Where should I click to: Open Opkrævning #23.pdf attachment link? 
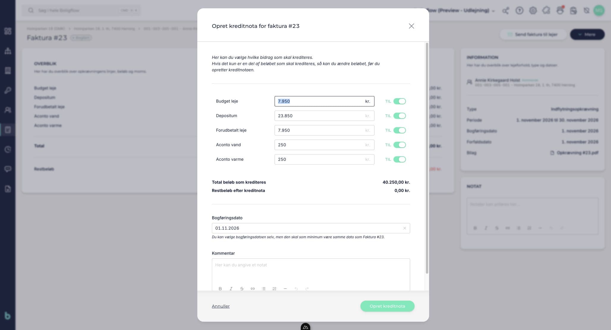coord(574,153)
